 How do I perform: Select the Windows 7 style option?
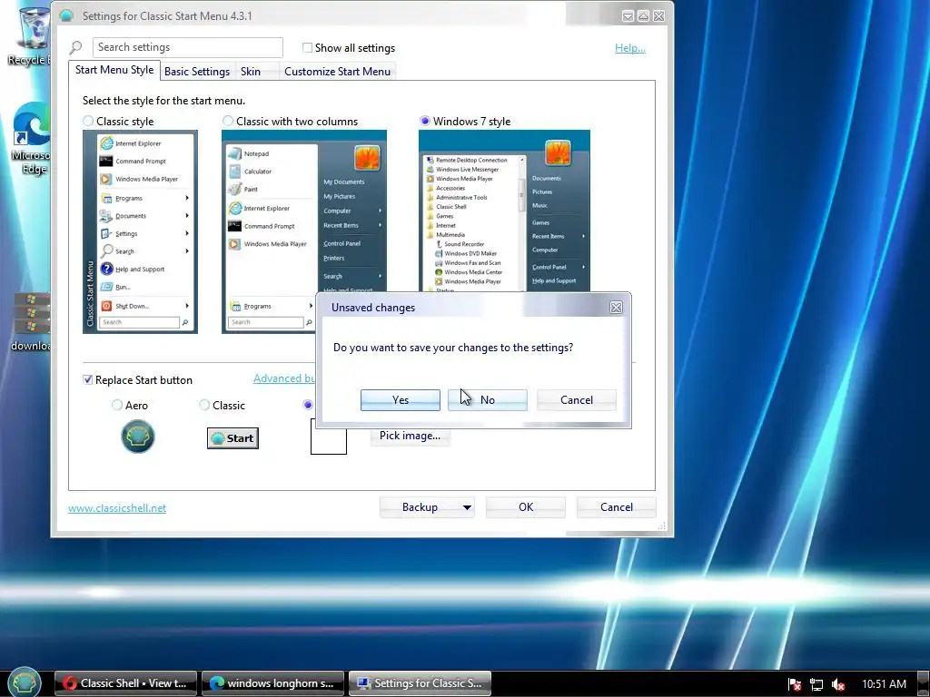tap(425, 121)
